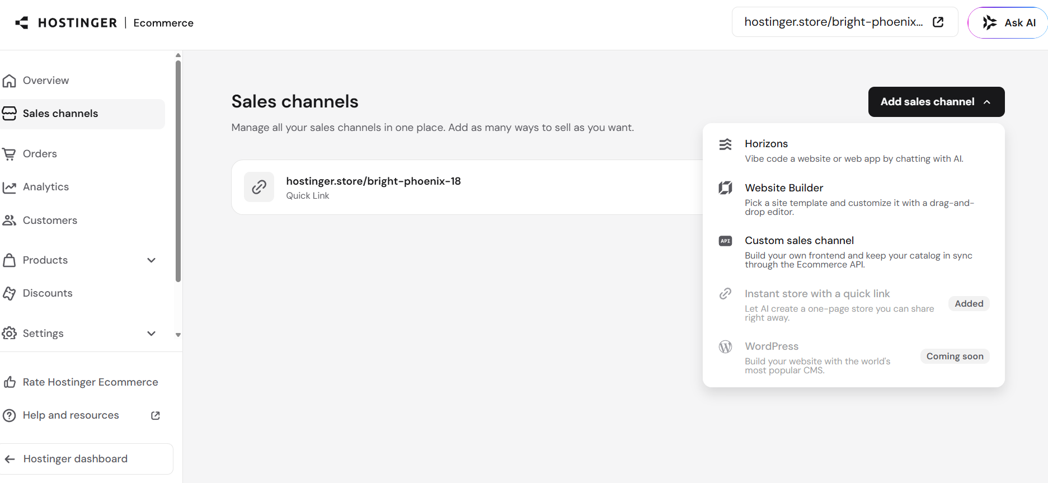This screenshot has width=1048, height=483.
Task: Click the external link icon beside Help and resources
Action: (156, 415)
